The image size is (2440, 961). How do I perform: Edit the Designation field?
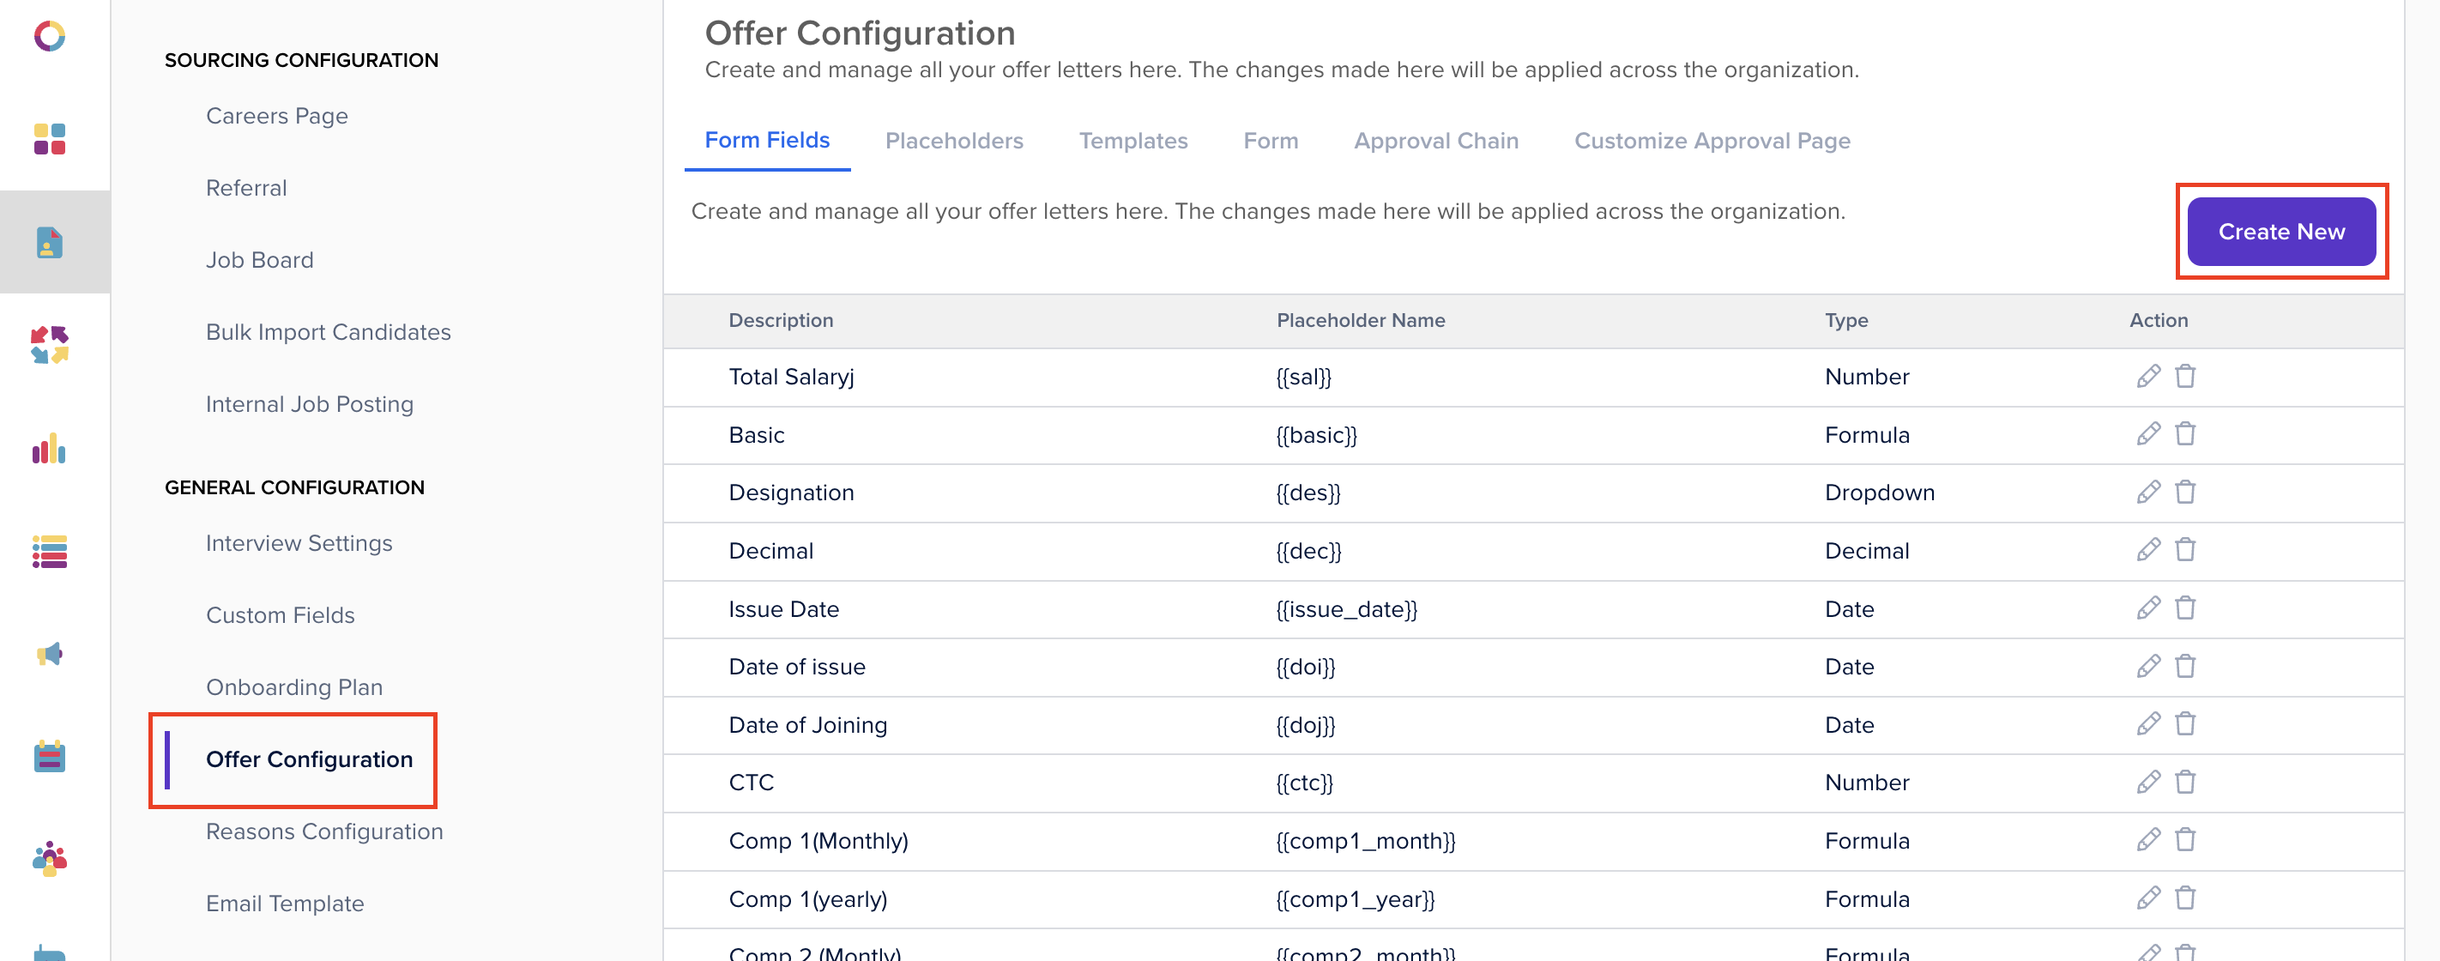pos(2148,492)
